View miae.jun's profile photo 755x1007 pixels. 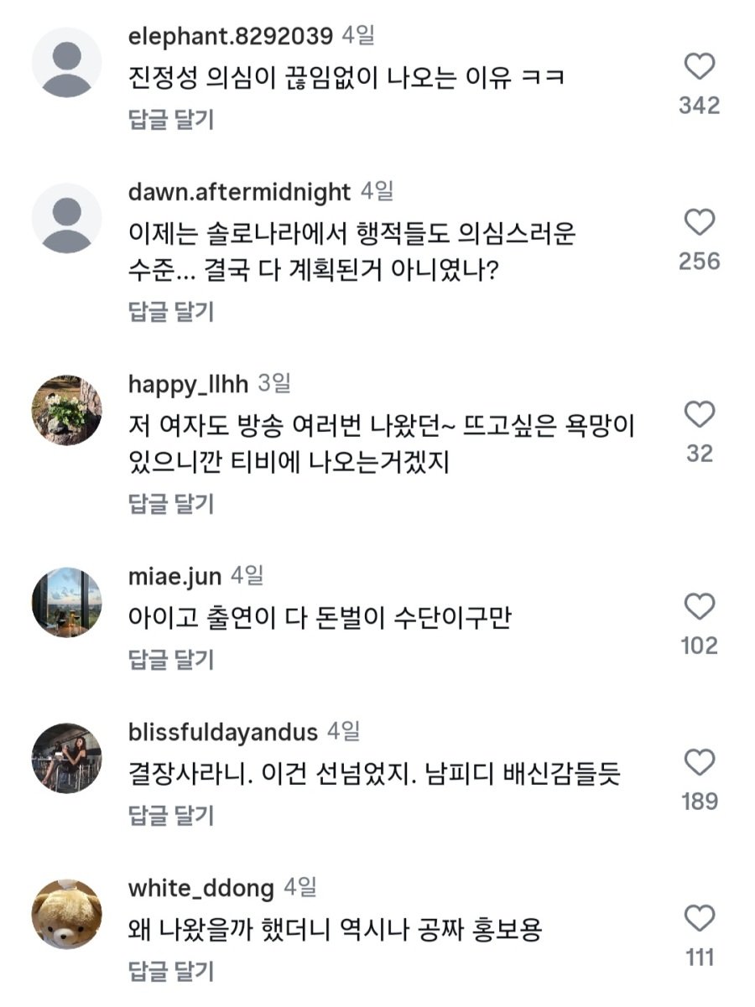coord(66,603)
